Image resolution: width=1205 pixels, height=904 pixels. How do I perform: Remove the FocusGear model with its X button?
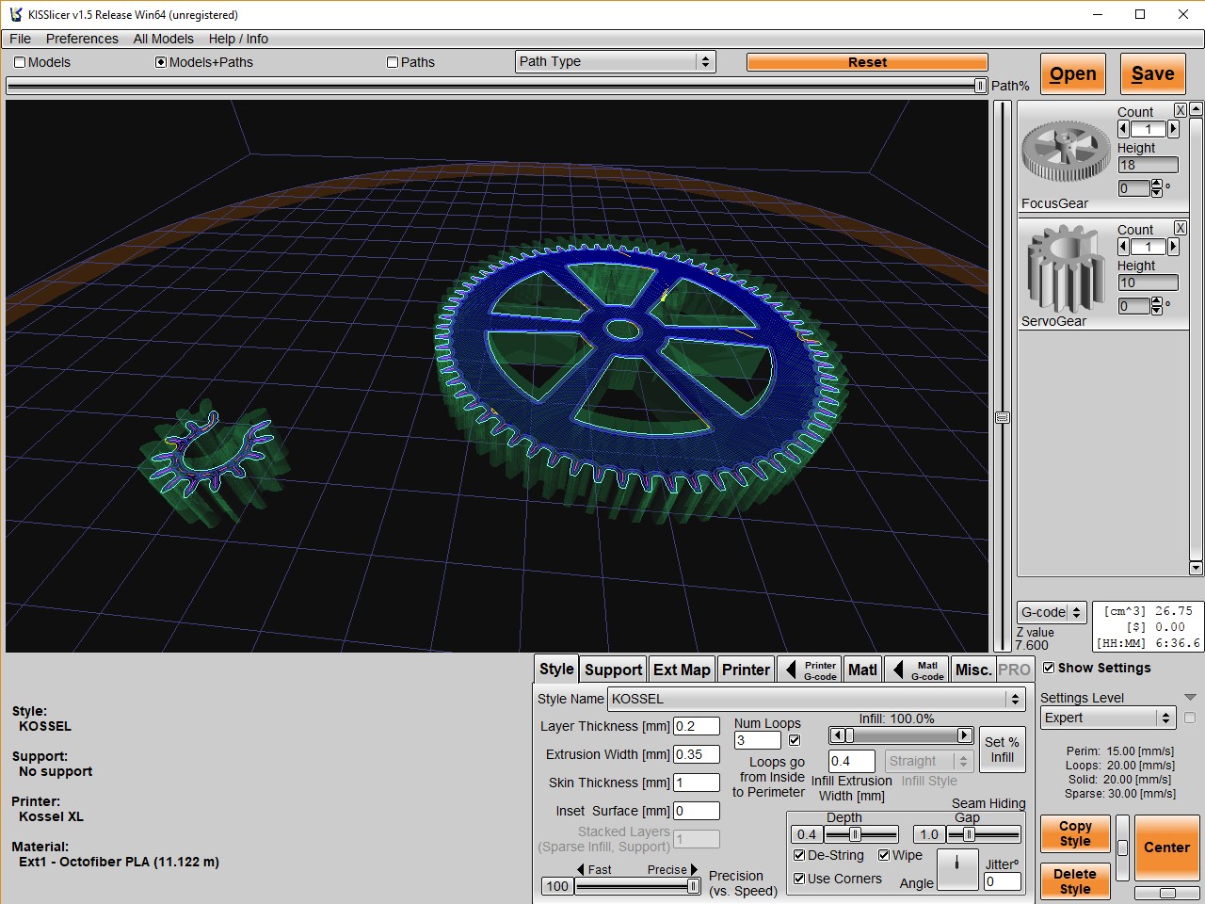pos(1180,110)
